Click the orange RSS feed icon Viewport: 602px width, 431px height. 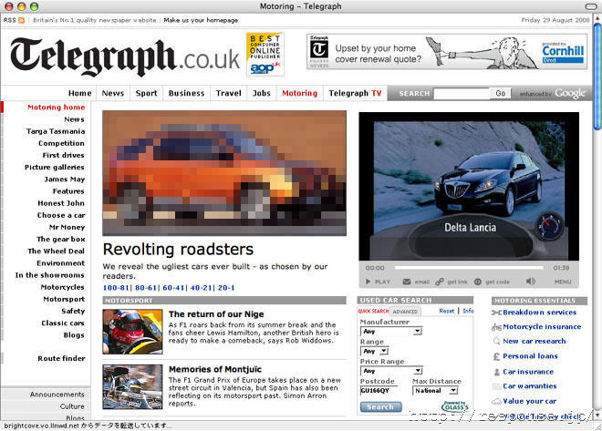22,20
